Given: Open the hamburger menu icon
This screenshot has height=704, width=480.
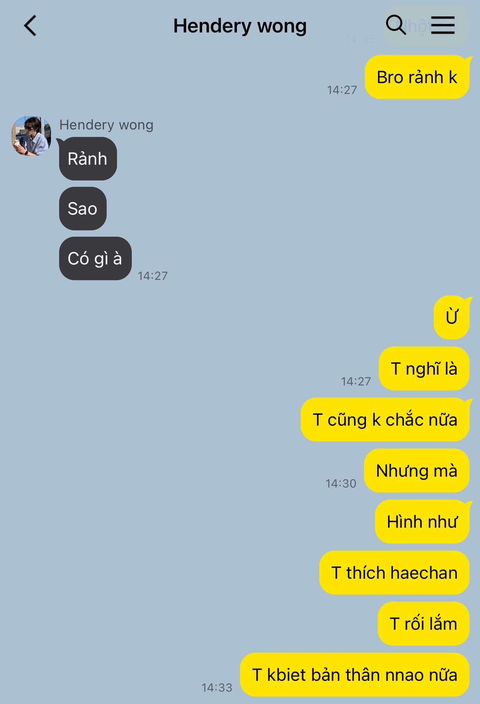Looking at the screenshot, I should click(x=443, y=25).
